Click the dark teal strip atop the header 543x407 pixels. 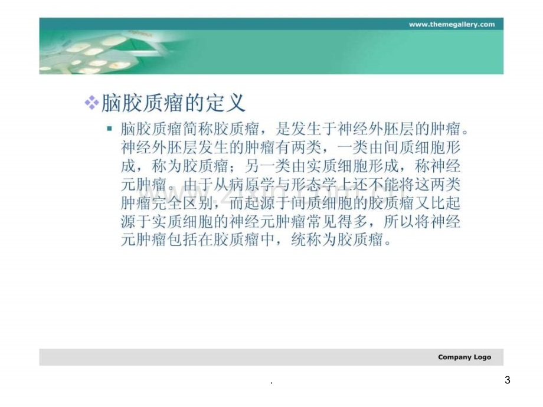pyautogui.click(x=271, y=24)
